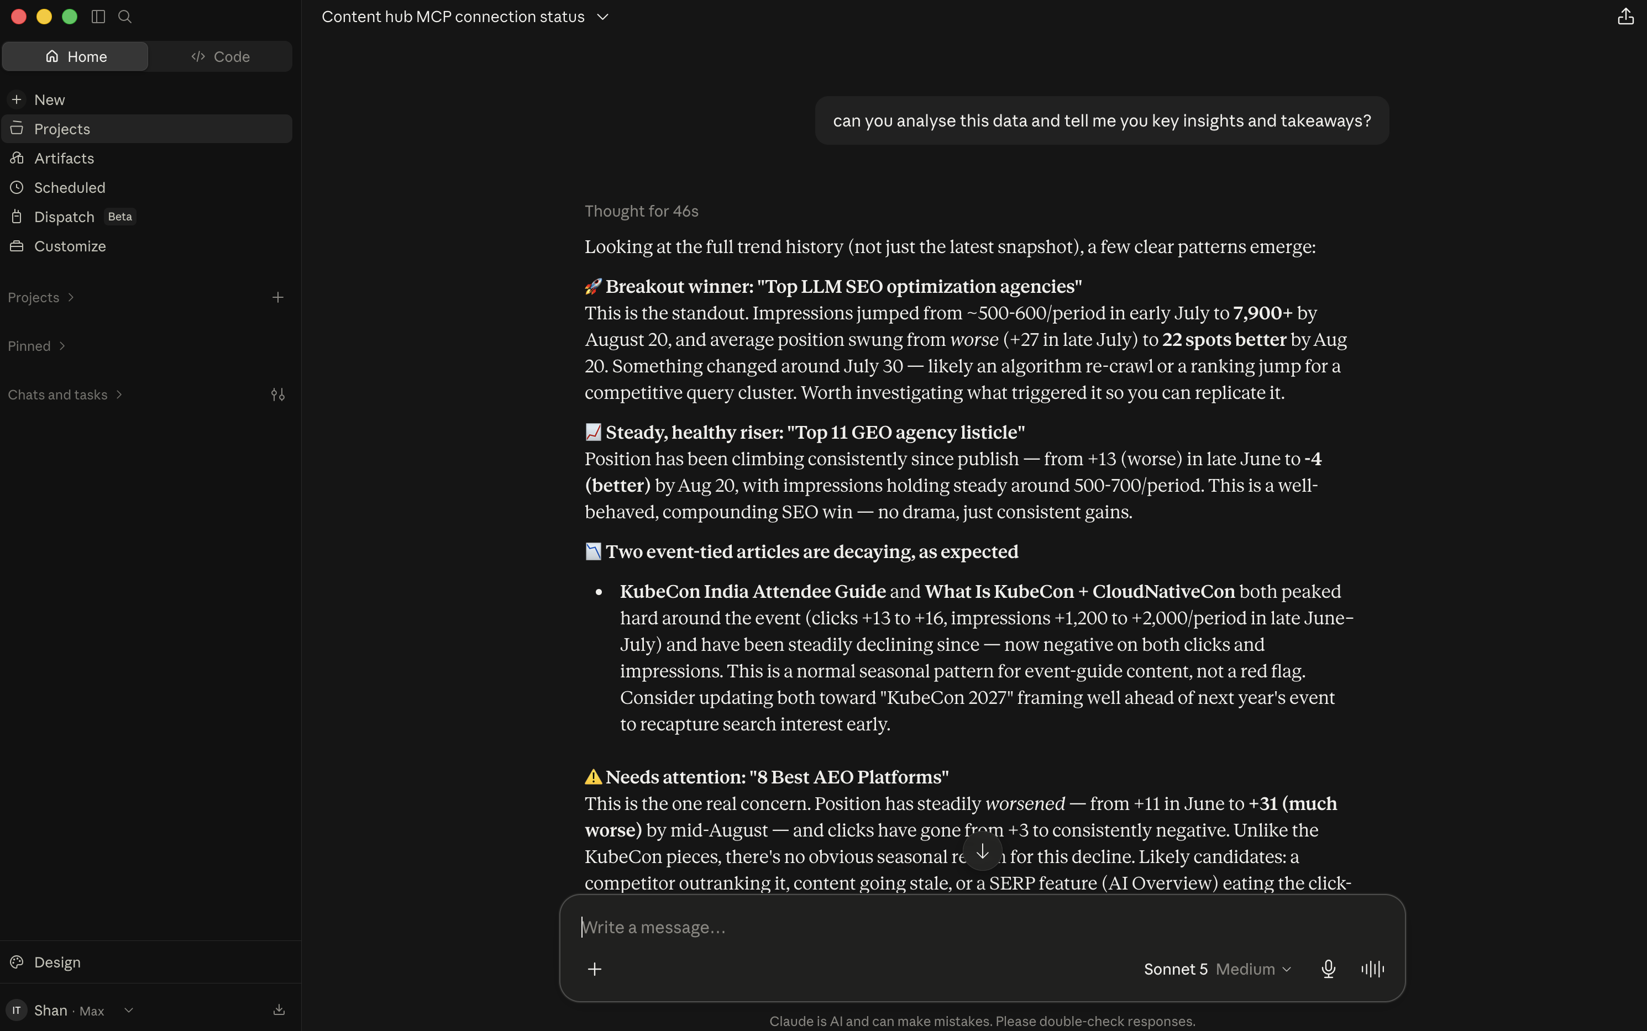Viewport: 1647px width, 1031px height.
Task: Open chats filter settings icon
Action: [277, 395]
